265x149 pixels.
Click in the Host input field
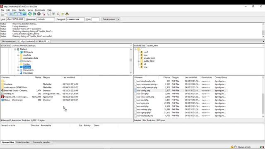(x=15, y=19)
